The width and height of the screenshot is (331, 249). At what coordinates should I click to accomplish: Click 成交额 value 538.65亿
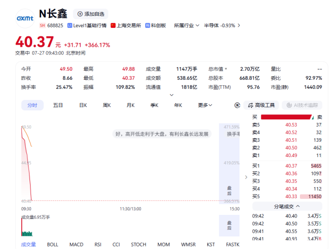coord(187,78)
